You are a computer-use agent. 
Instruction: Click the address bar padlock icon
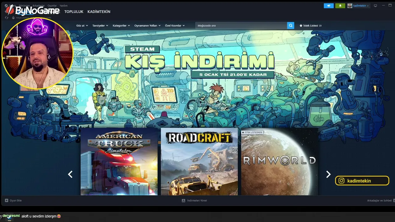(x=13, y=18)
